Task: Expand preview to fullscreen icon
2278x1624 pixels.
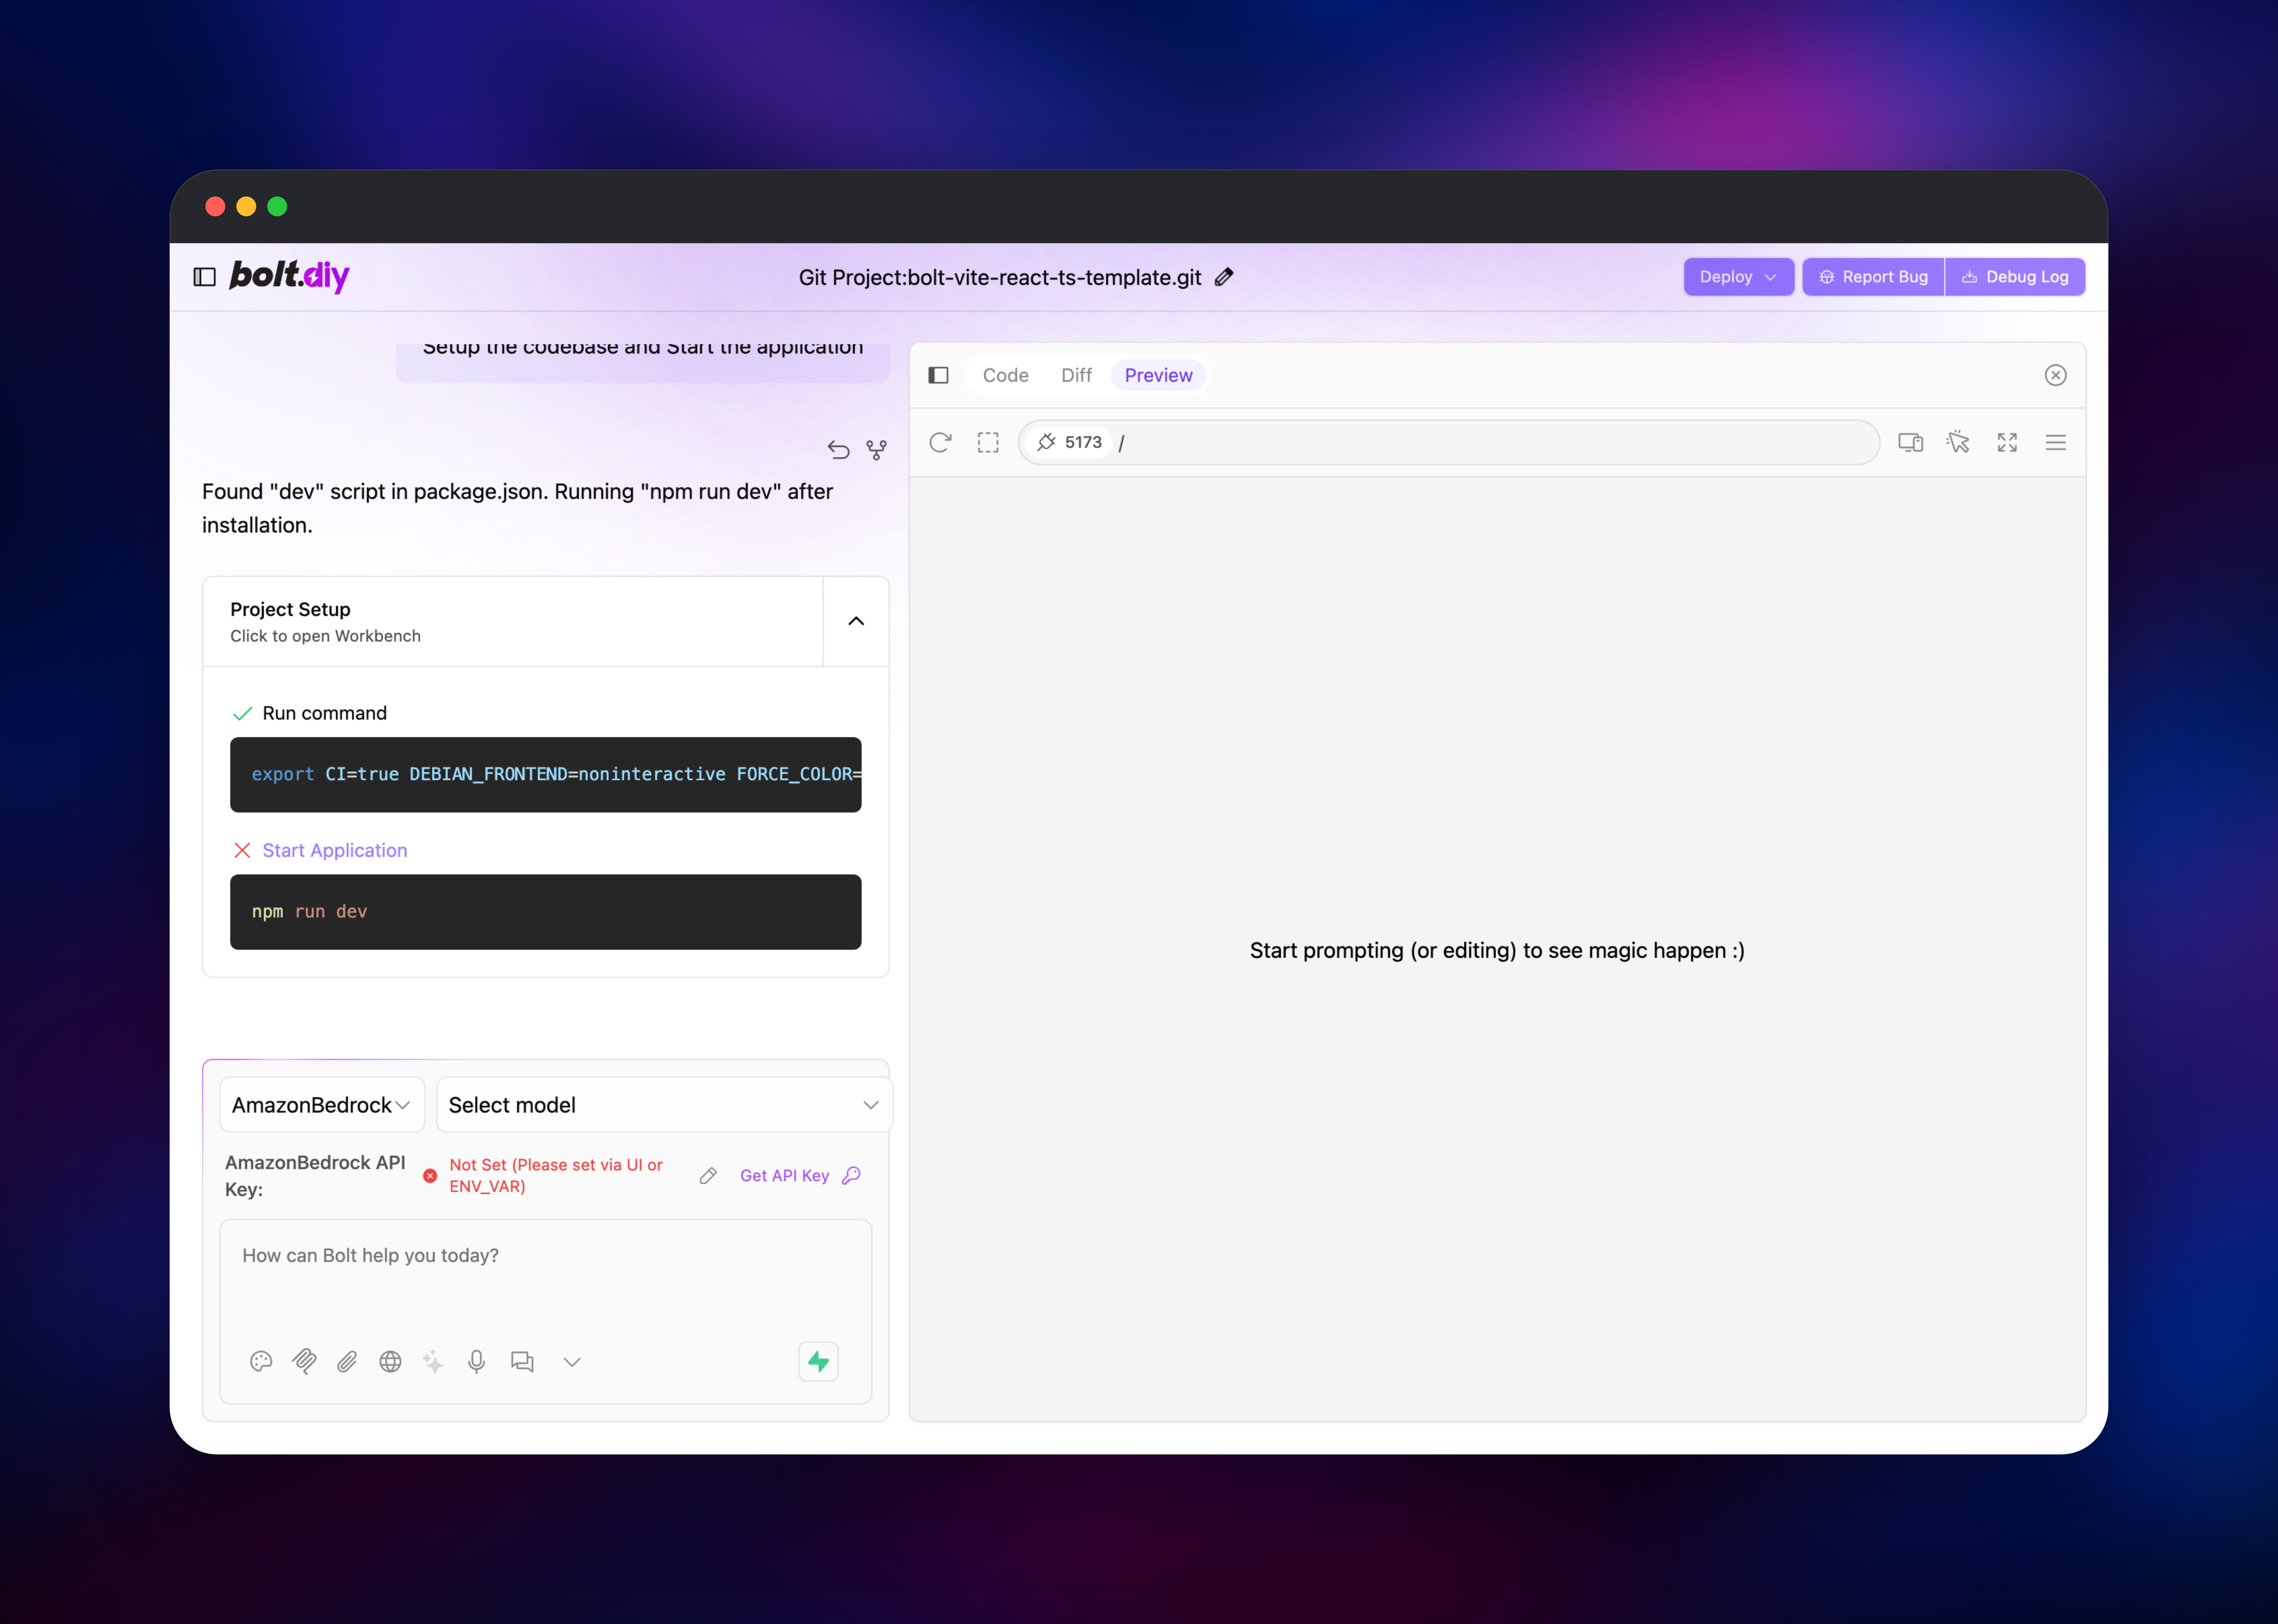Action: pos(2007,442)
